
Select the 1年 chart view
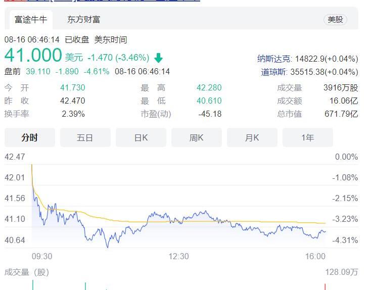tap(307, 137)
